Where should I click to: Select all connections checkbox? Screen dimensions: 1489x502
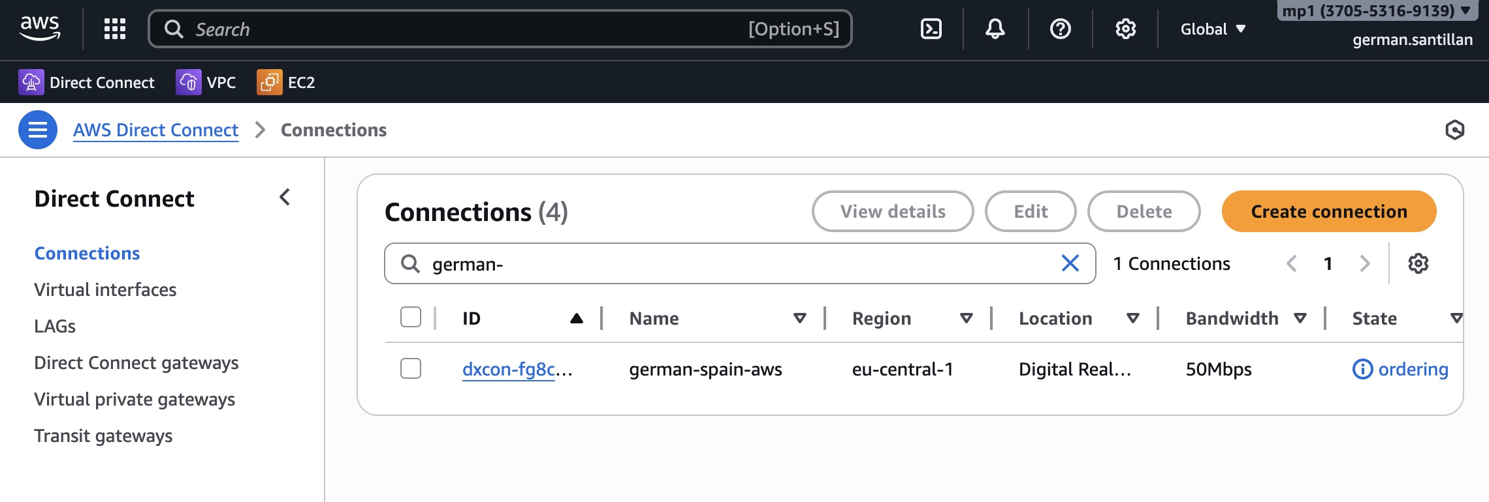pyautogui.click(x=411, y=317)
